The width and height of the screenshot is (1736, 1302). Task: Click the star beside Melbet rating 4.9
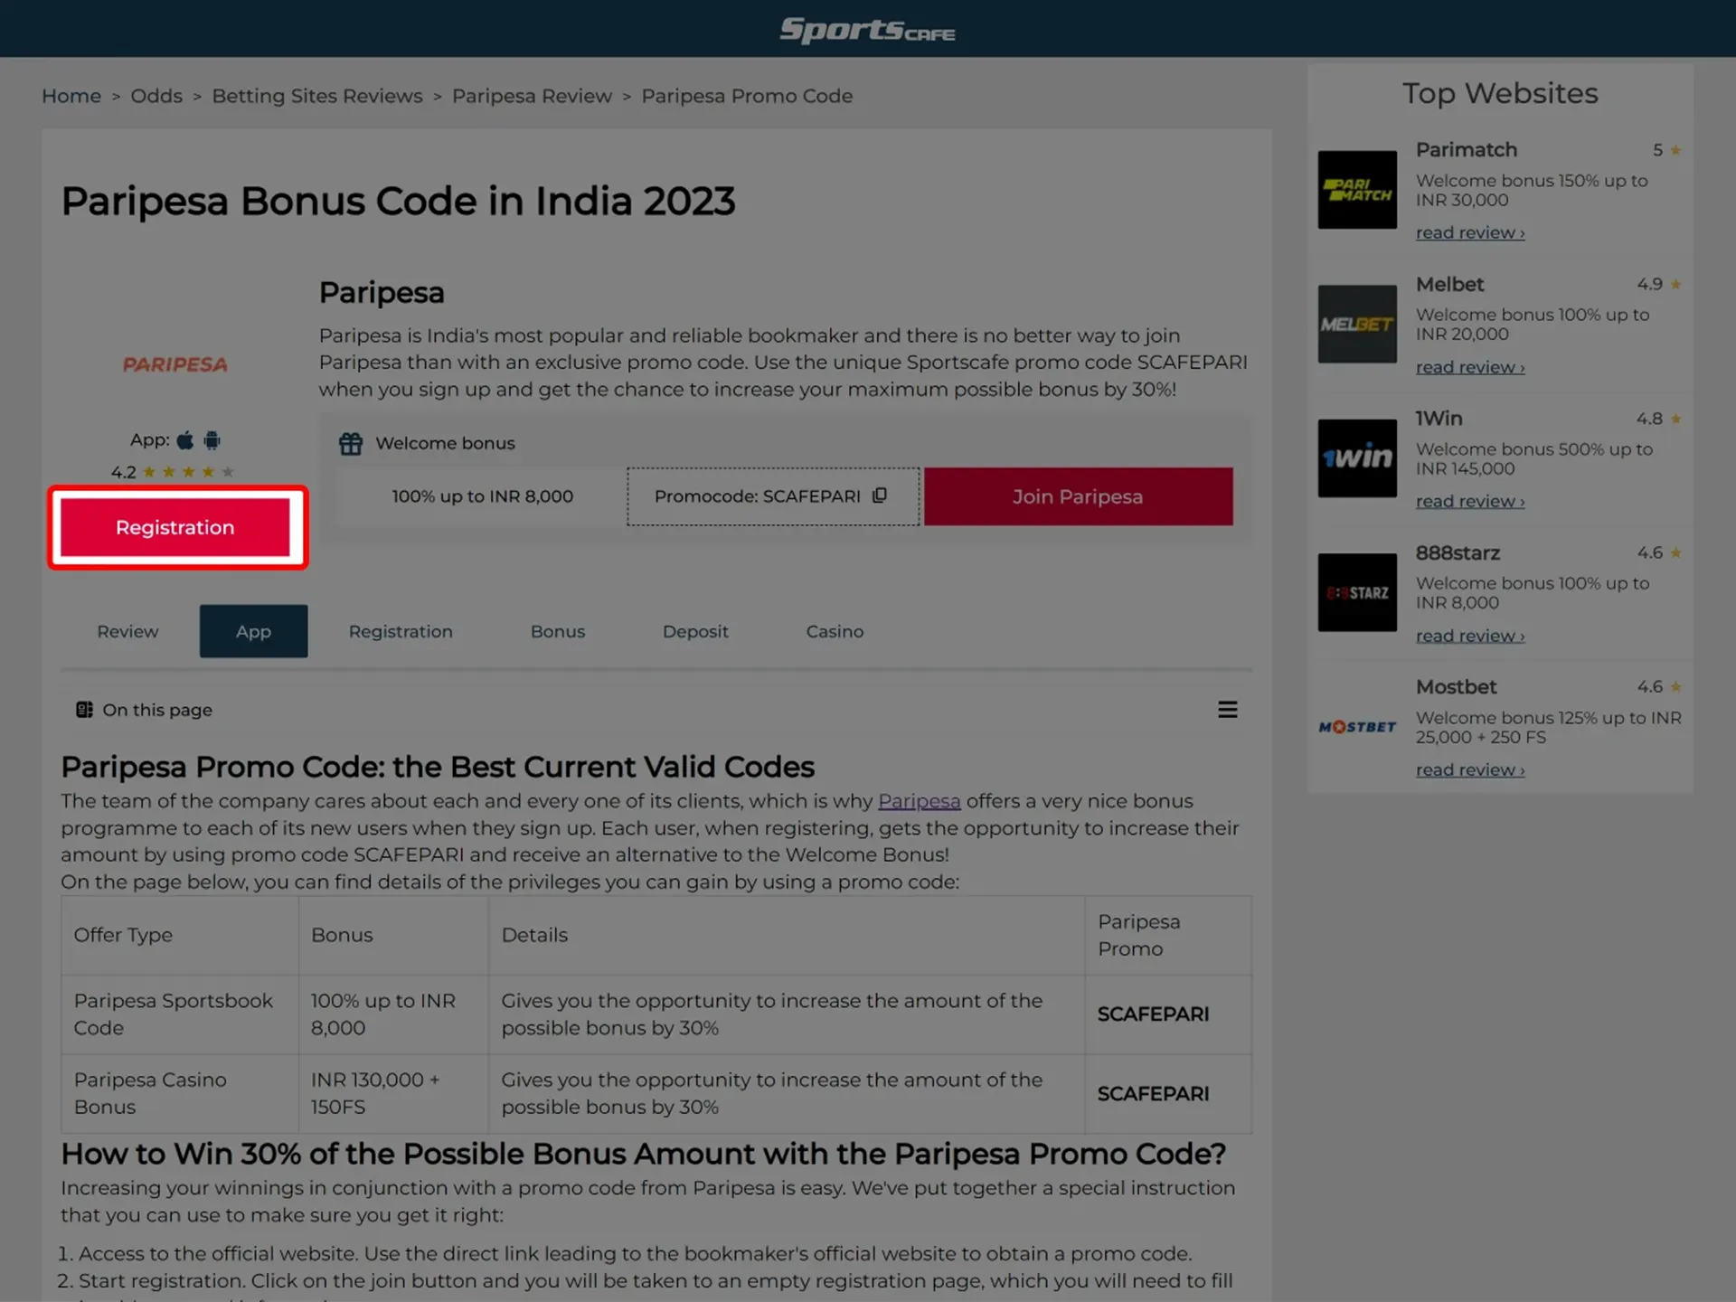click(1675, 284)
